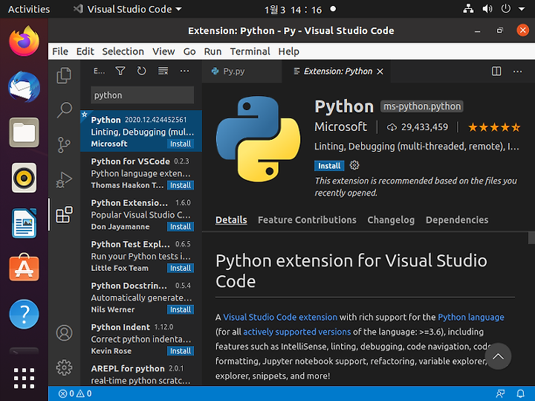The width and height of the screenshot is (535, 401).
Task: Open the Source Control view
Action: click(64, 145)
